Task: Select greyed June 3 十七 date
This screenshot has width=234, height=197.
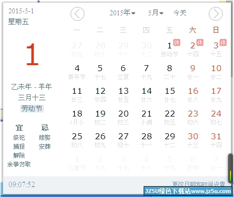Action: pos(123,163)
